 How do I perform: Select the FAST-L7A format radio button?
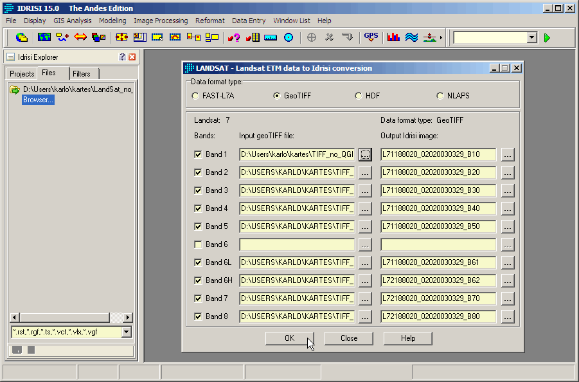pyautogui.click(x=195, y=96)
